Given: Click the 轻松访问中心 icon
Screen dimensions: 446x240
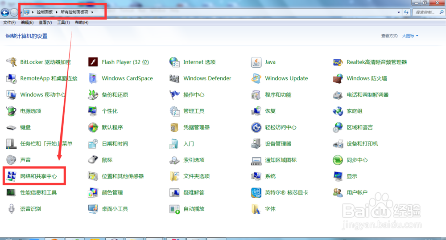Looking at the screenshot, I should (x=256, y=127).
